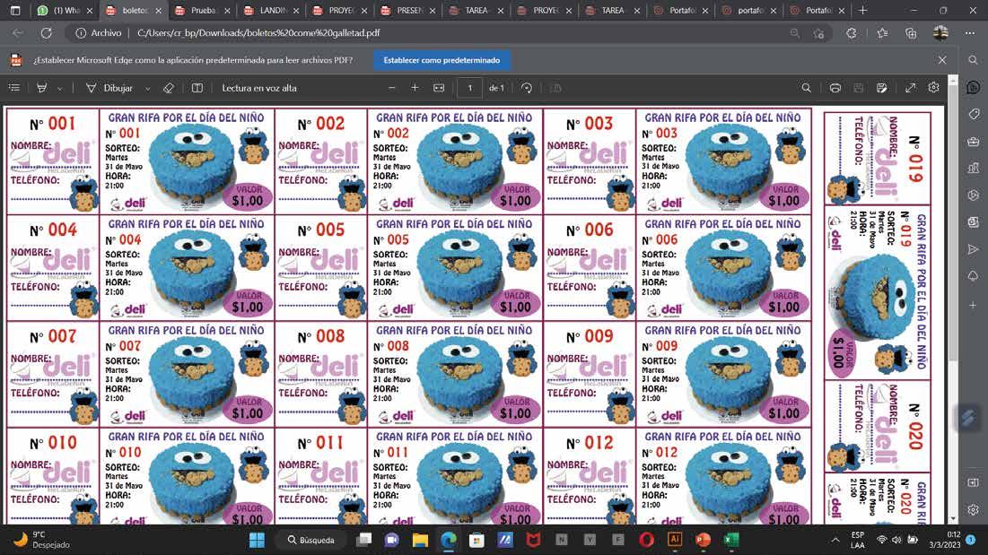This screenshot has width=988, height=555.
Task: Enter full screen PDF view
Action: (911, 88)
